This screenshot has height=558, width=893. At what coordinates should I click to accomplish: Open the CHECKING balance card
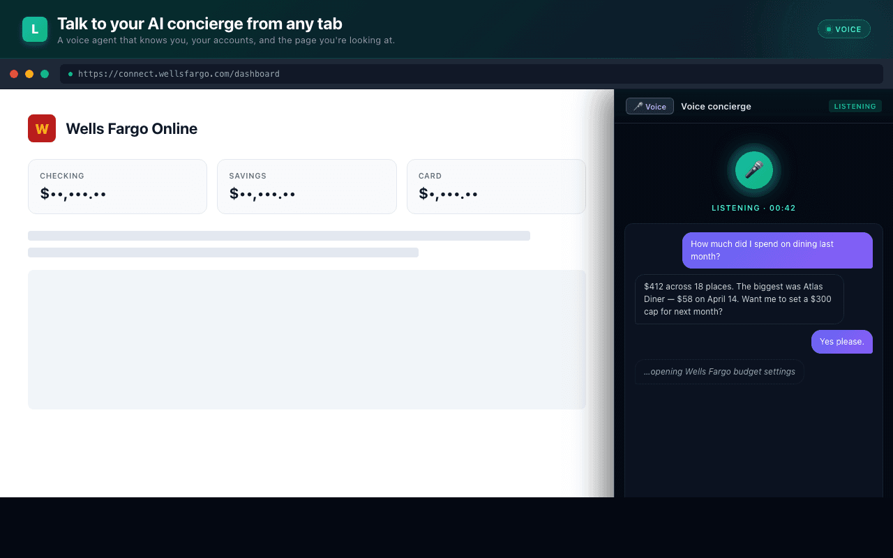click(117, 186)
